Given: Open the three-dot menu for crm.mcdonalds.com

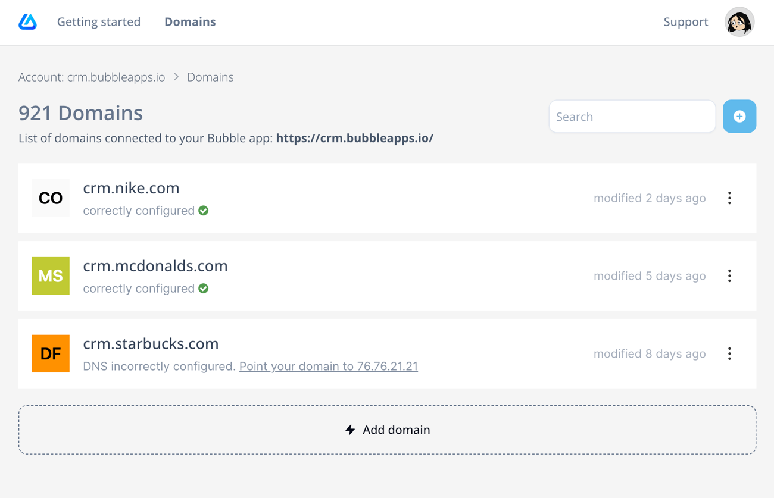Looking at the screenshot, I should coord(729,276).
